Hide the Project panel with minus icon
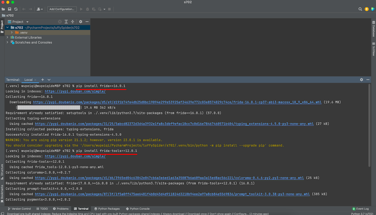Viewport: 376px width, 215px height. (x=87, y=22)
